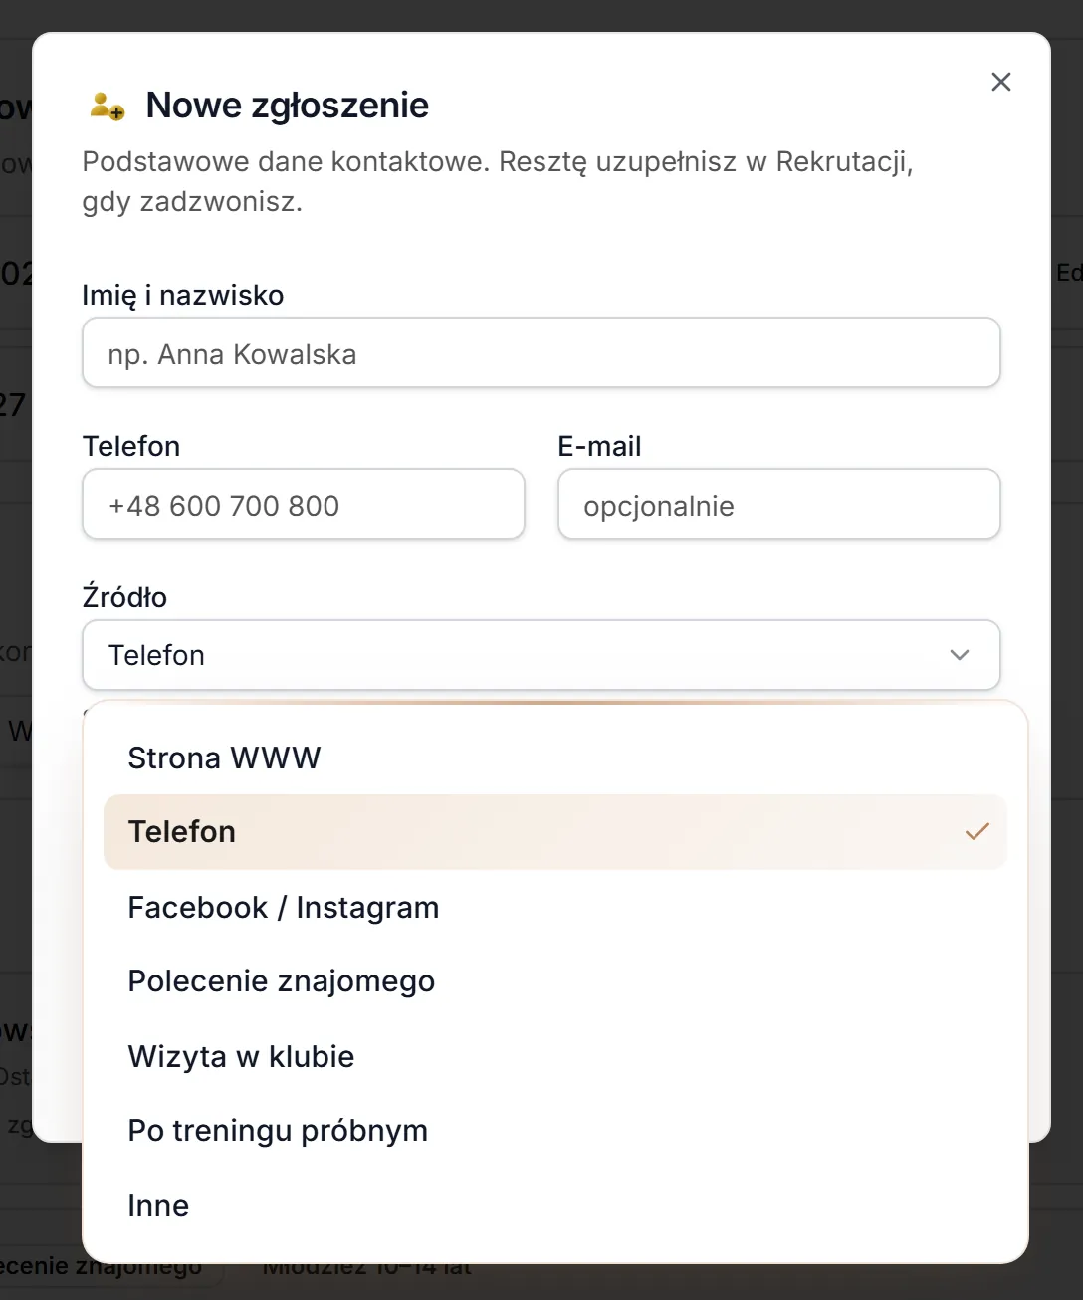
Task: Click the add-person icon beside the title
Action: [107, 106]
